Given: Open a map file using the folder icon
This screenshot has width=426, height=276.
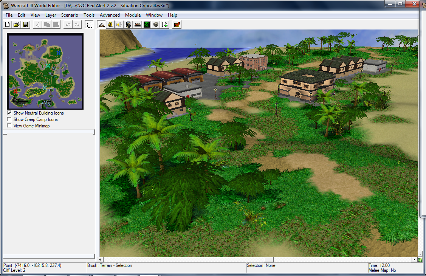Looking at the screenshot, I should (17, 25).
